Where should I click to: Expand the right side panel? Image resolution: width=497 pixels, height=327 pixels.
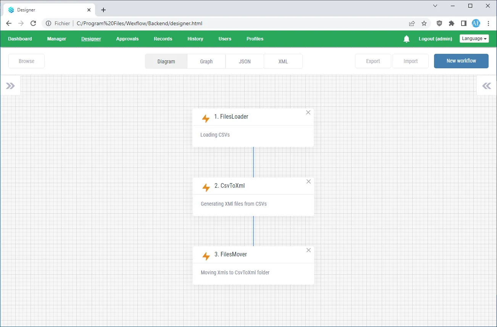pyautogui.click(x=487, y=86)
